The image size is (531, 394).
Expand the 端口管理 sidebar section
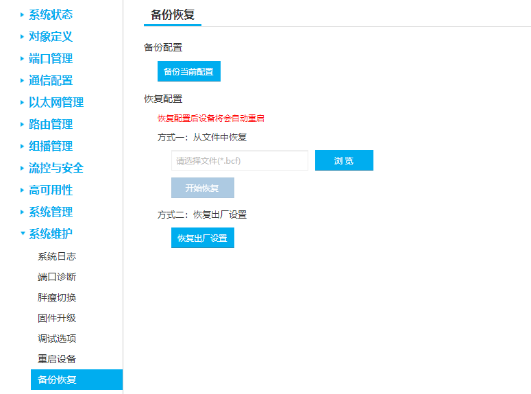coord(50,58)
